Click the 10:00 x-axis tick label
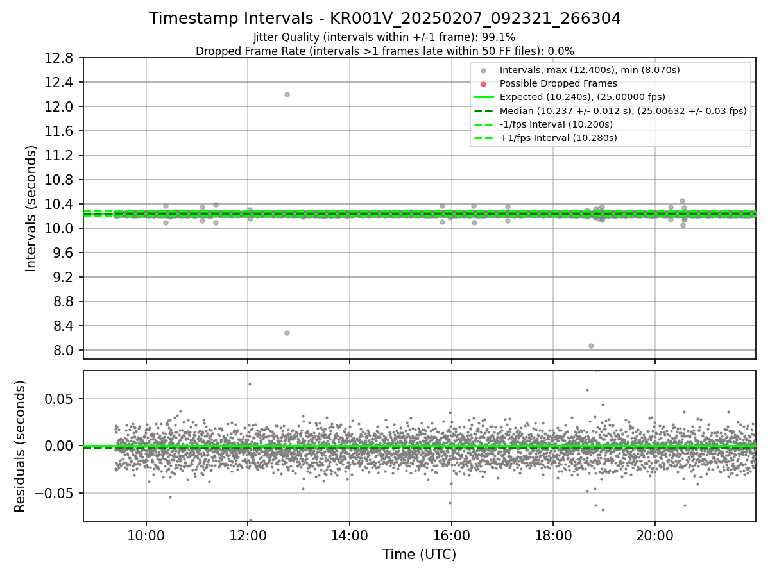 [x=146, y=537]
